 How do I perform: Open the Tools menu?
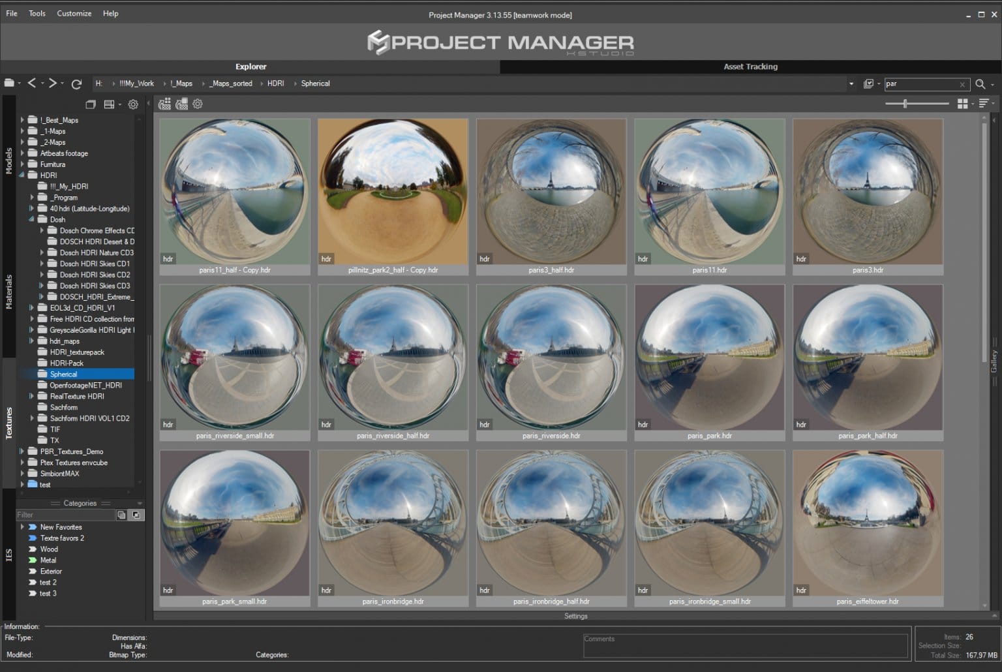tap(37, 13)
